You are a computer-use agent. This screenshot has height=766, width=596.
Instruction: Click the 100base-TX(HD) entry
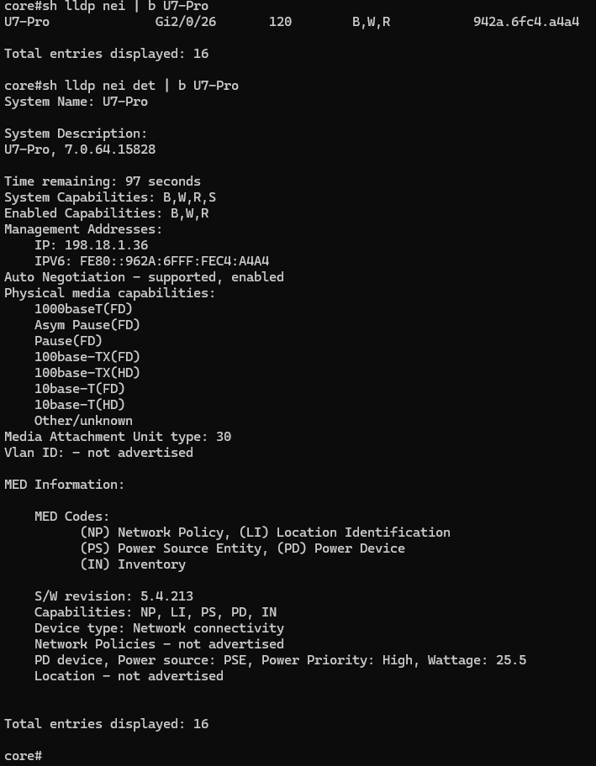87,373
